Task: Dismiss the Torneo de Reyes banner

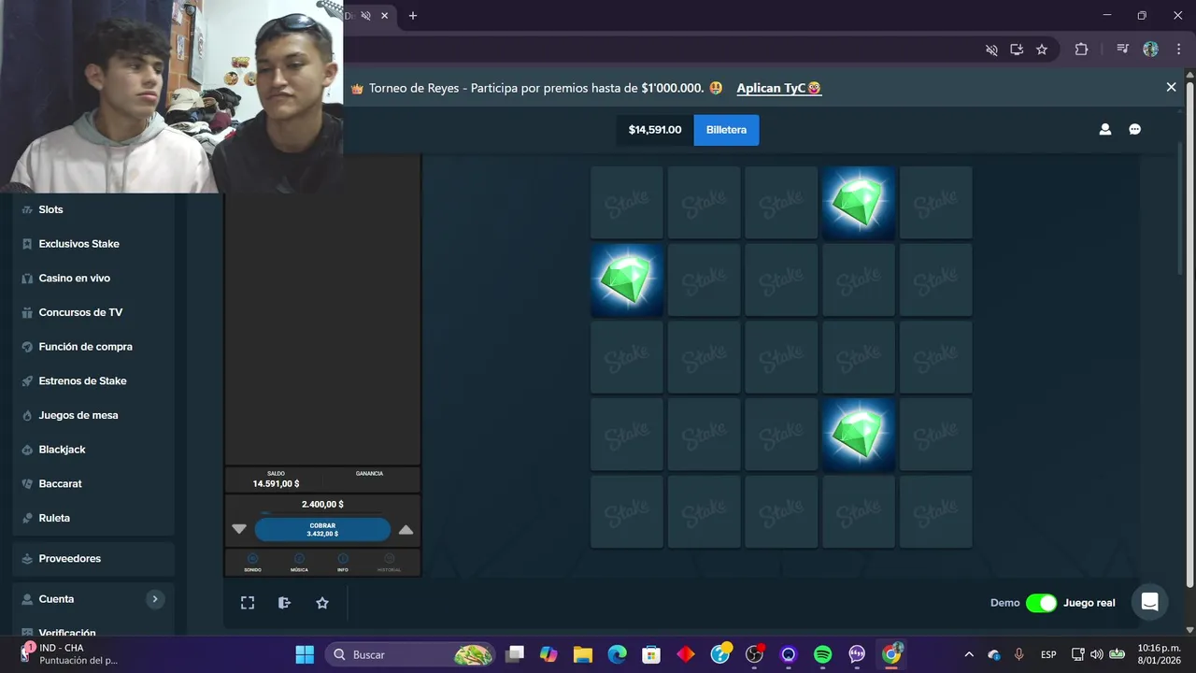Action: tap(1171, 87)
